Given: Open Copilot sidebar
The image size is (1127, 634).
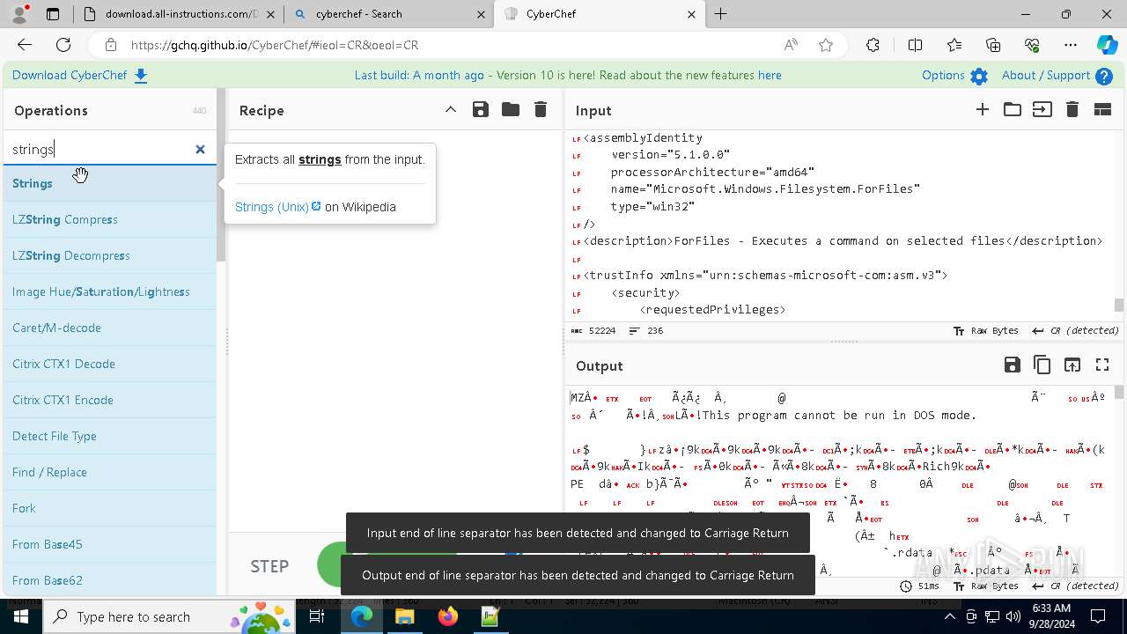Looking at the screenshot, I should click(x=1107, y=45).
